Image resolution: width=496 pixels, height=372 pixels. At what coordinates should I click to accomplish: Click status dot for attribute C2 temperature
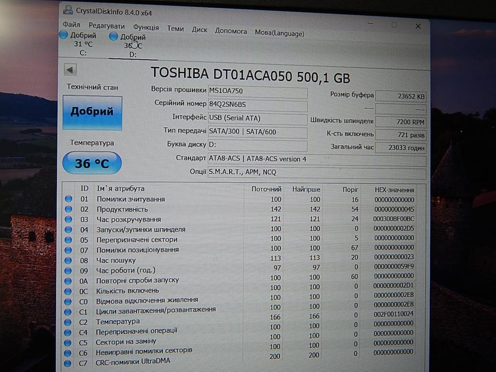click(x=68, y=322)
